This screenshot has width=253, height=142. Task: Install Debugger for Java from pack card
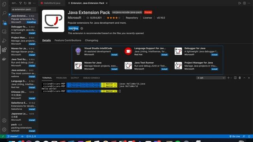pyautogui.click(x=214, y=55)
